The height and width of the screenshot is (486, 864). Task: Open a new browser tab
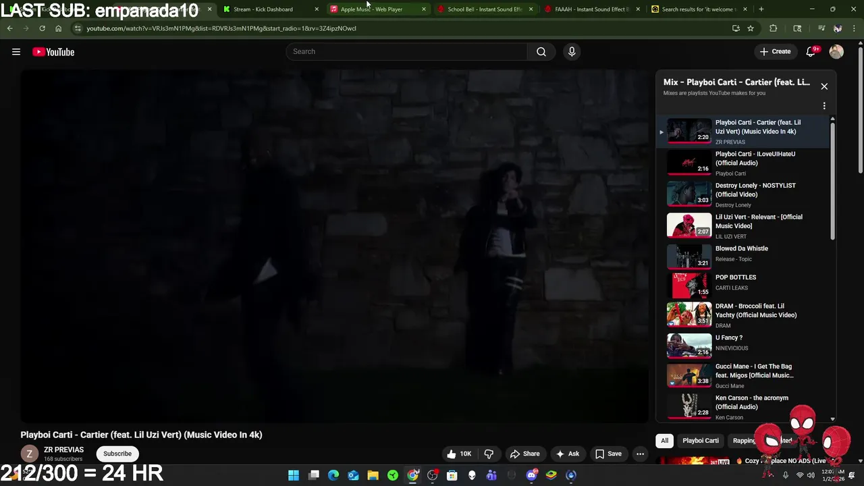click(761, 9)
